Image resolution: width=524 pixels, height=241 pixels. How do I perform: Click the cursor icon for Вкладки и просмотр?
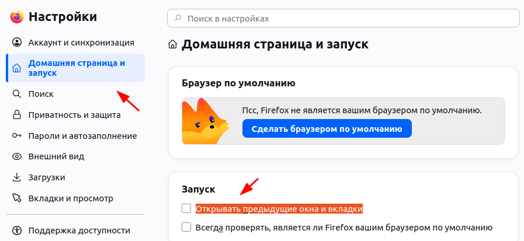click(16, 198)
